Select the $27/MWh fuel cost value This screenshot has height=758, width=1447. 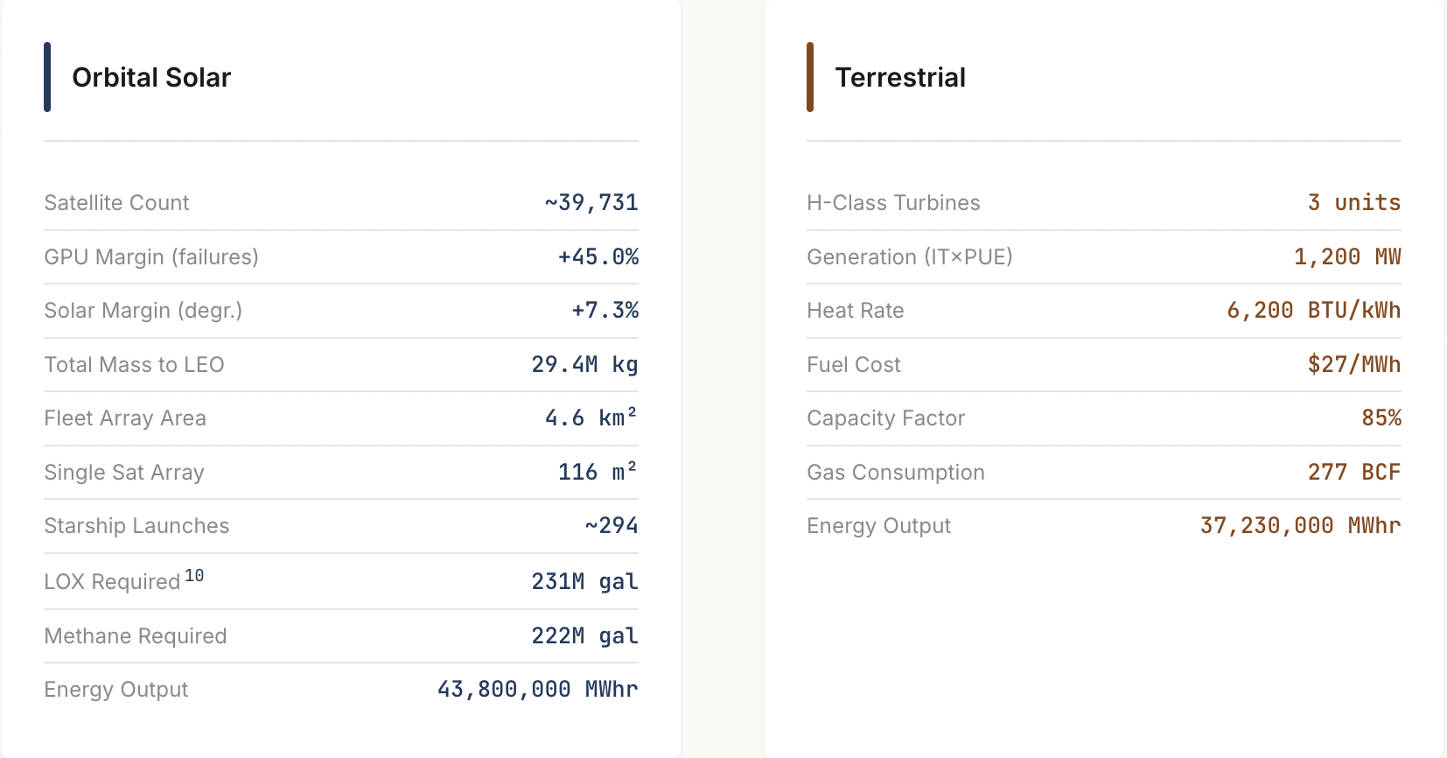coord(1353,365)
